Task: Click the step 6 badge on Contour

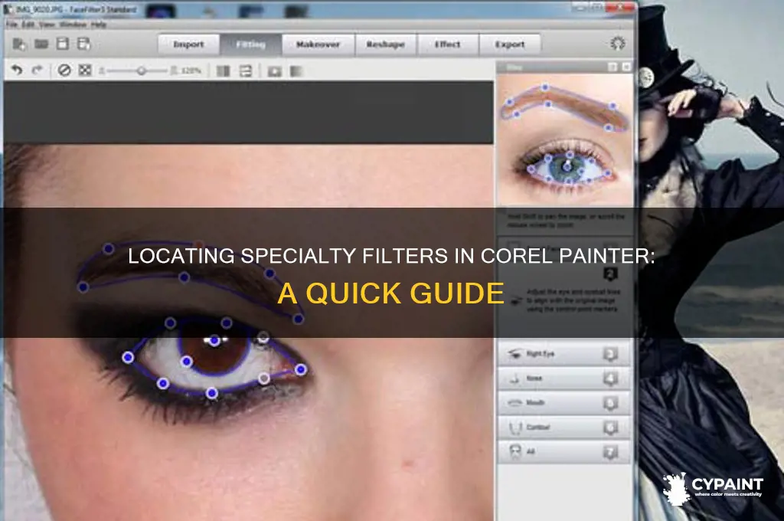Action: pos(610,428)
